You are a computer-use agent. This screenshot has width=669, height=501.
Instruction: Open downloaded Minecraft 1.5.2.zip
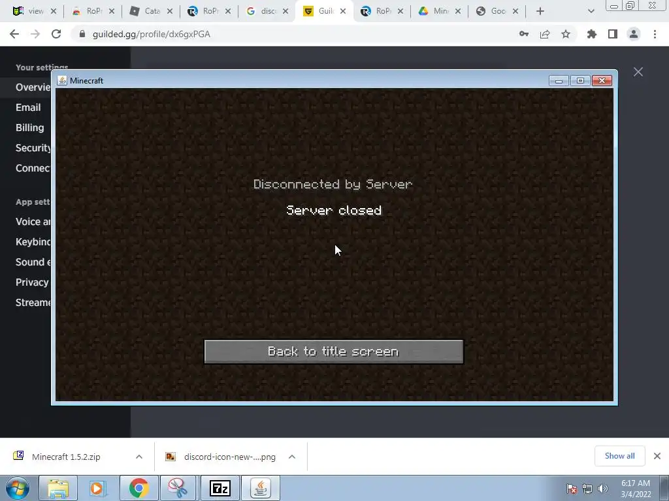[66, 457]
